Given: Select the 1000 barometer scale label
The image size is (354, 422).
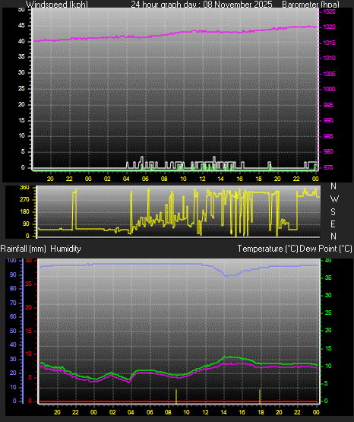Looking at the screenshot, I should 329,89.
